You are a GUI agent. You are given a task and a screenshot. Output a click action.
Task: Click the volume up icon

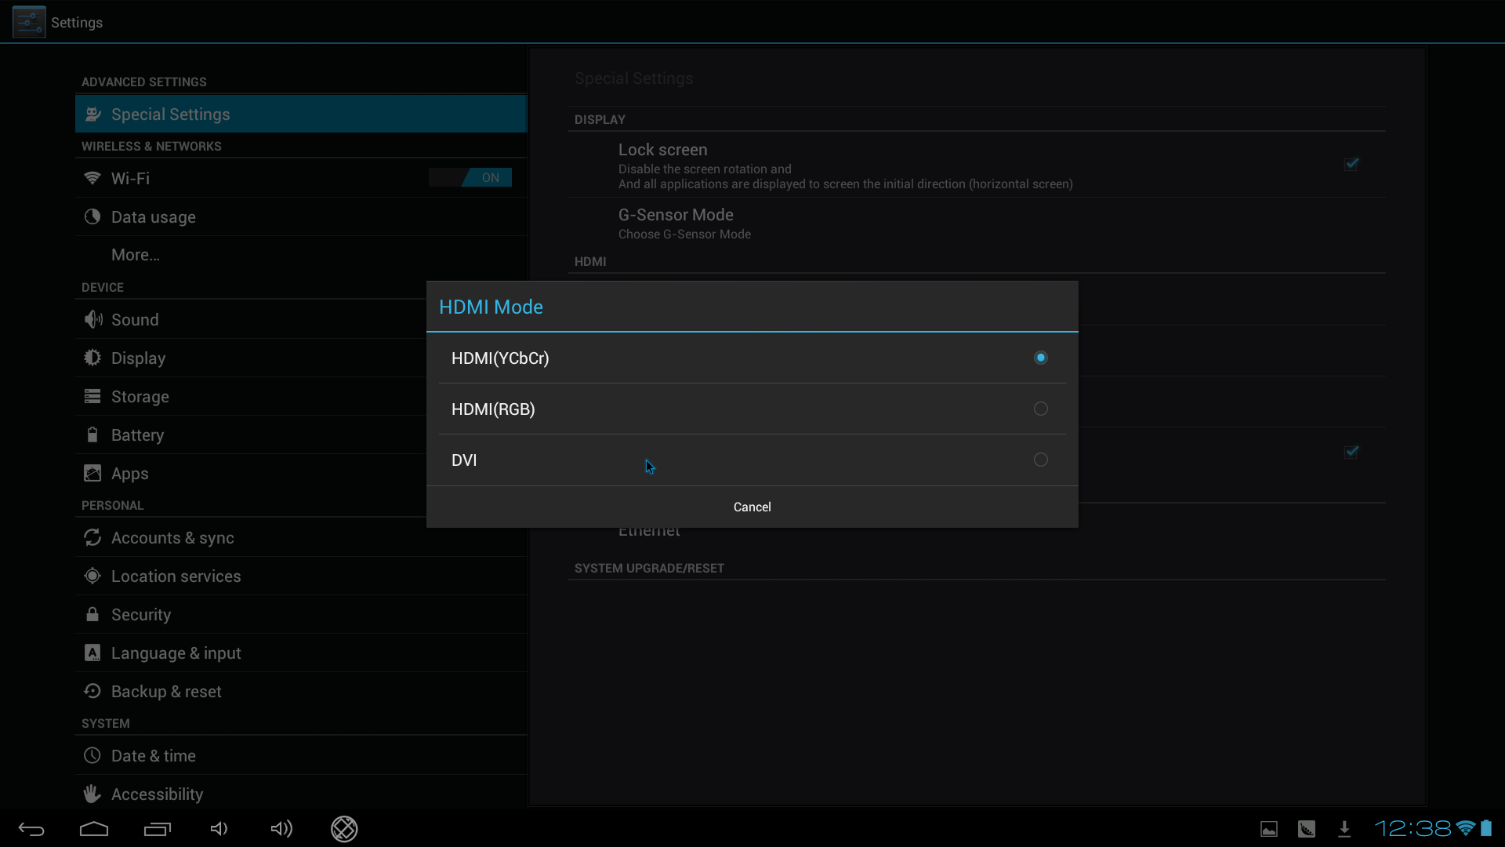(281, 829)
